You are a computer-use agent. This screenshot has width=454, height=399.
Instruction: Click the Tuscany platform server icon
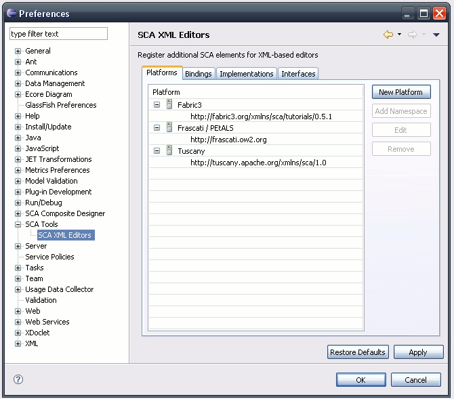pyautogui.click(x=169, y=150)
